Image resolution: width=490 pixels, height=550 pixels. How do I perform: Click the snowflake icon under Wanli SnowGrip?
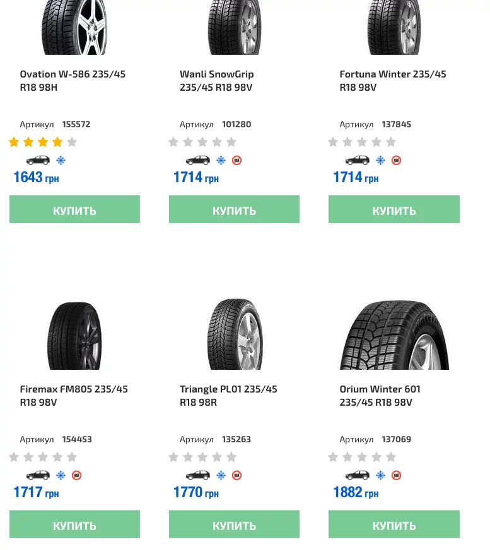(x=221, y=160)
